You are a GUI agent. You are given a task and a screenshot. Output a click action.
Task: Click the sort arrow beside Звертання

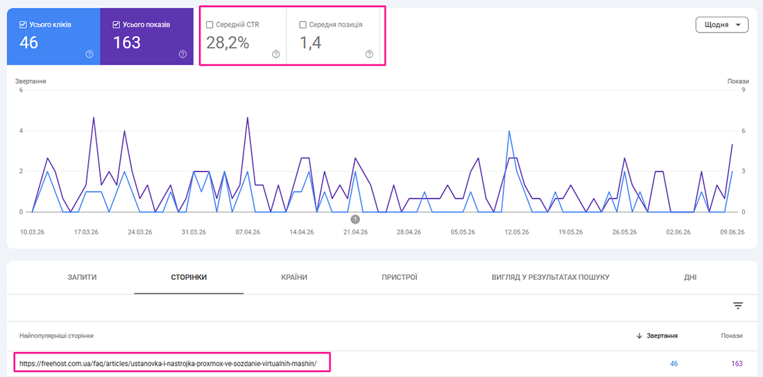(x=640, y=336)
